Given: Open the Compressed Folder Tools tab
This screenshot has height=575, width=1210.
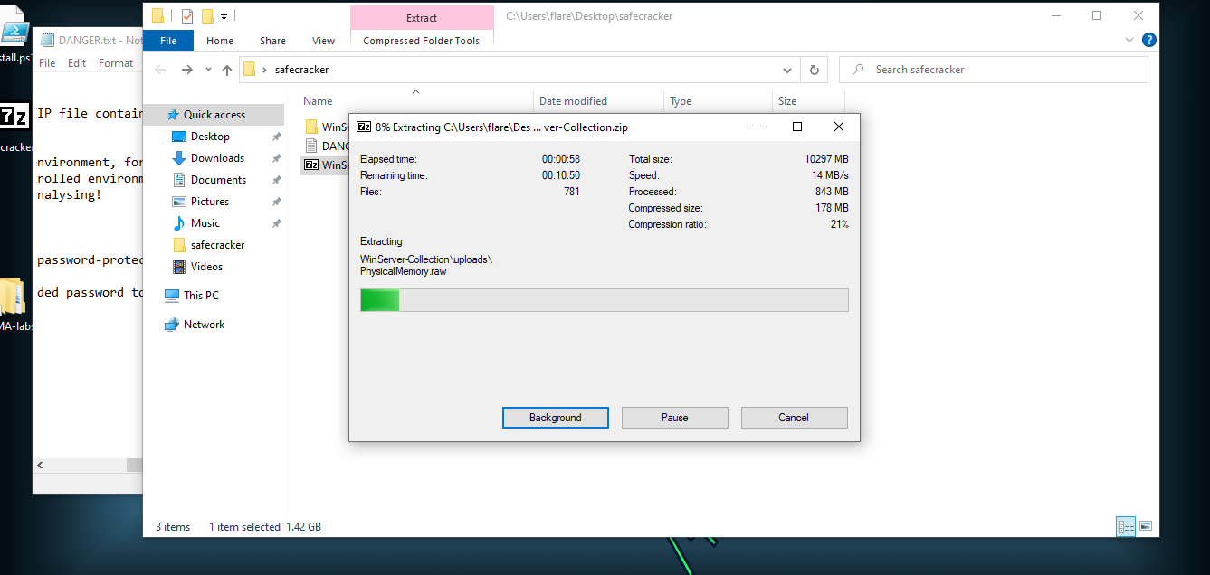Looking at the screenshot, I should (422, 41).
